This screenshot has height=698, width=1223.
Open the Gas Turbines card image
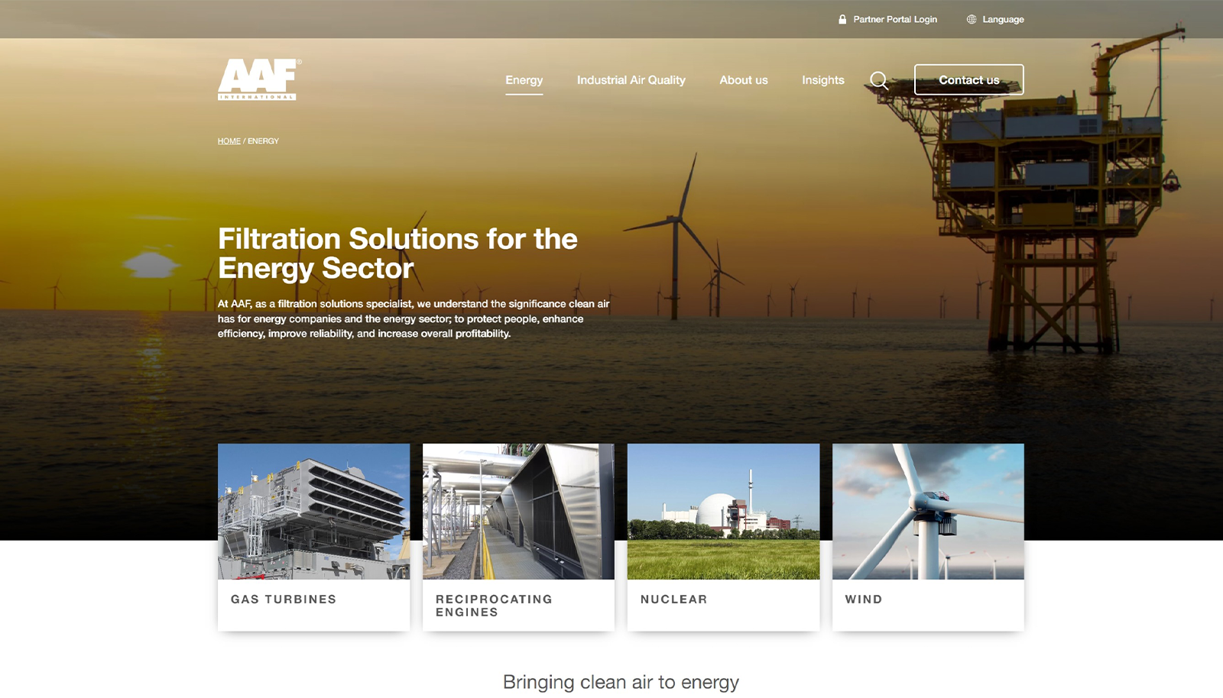[313, 510]
